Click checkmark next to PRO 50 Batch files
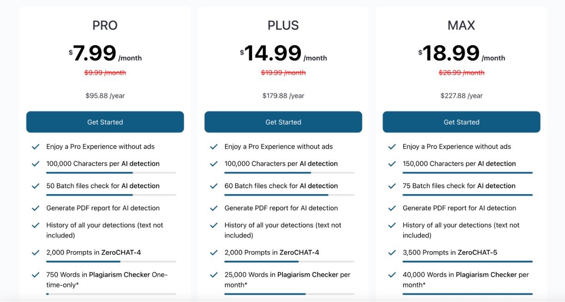Screen dimensions: 565x302 tap(35, 186)
